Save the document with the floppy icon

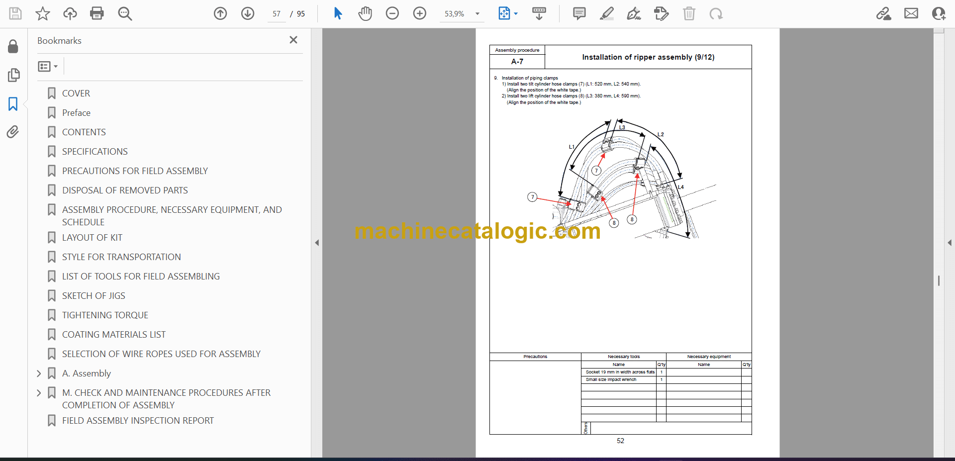coord(15,13)
